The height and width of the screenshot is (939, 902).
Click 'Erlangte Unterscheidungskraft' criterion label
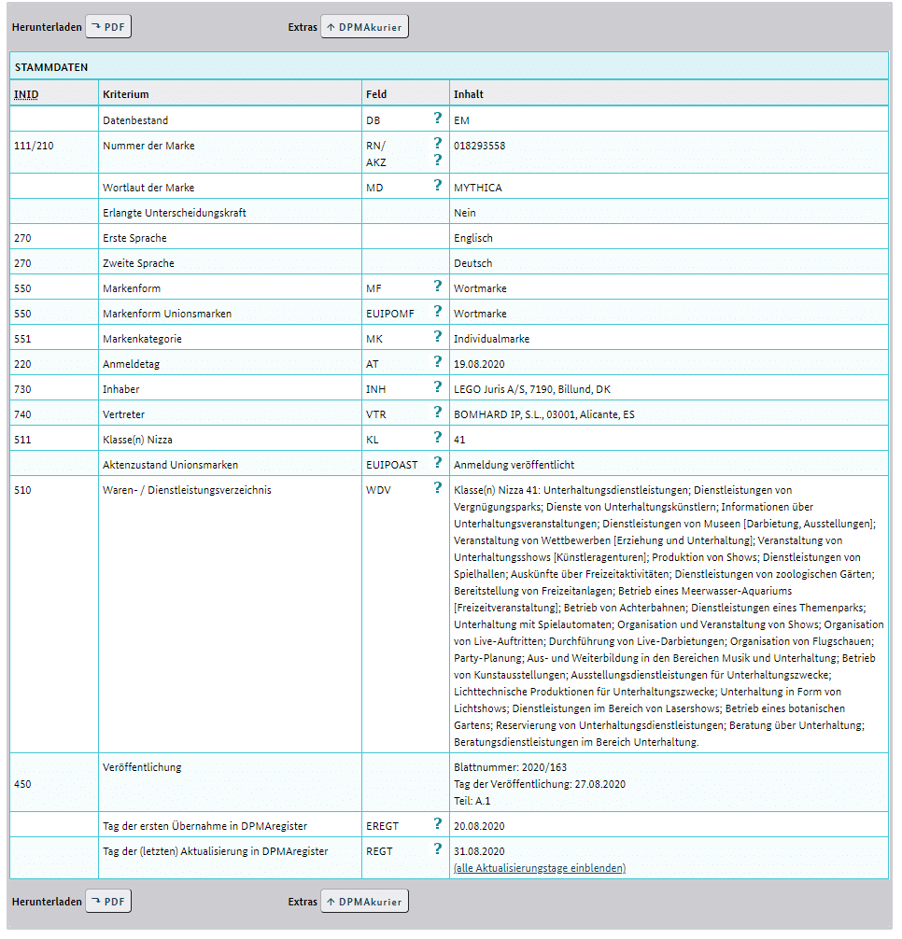click(175, 213)
